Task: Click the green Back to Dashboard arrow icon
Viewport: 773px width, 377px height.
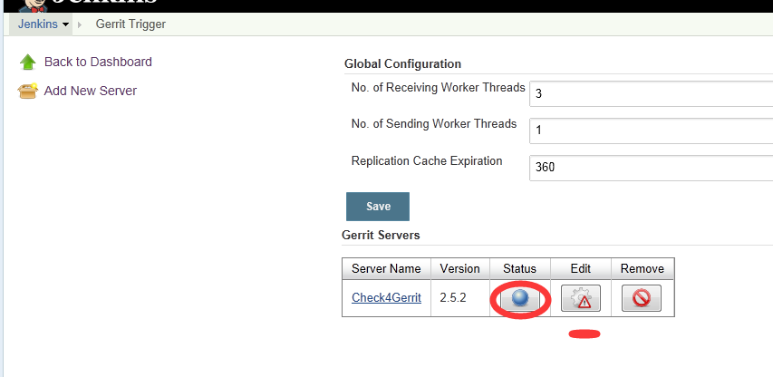Action: point(28,63)
